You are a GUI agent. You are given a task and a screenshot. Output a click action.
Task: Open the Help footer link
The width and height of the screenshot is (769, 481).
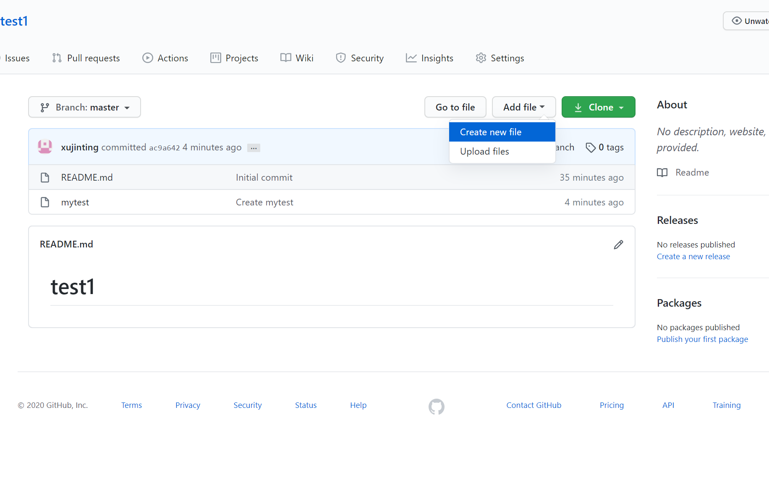358,405
